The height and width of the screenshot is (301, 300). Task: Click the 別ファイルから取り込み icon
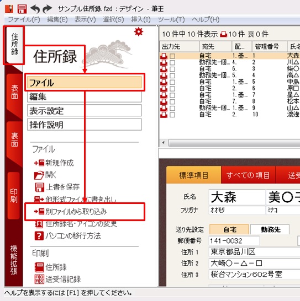point(39,211)
